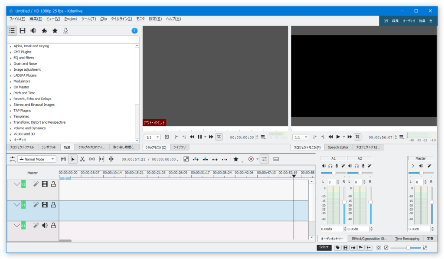Open the Normal Mode edit mode dropdown
Image resolution: width=444 pixels, height=259 pixels.
pyautogui.click(x=37, y=159)
